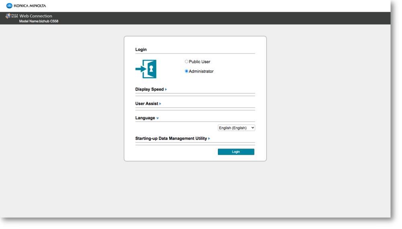The image size is (402, 229).
Task: Open the English (English) language dropdown
Action: pos(236,128)
